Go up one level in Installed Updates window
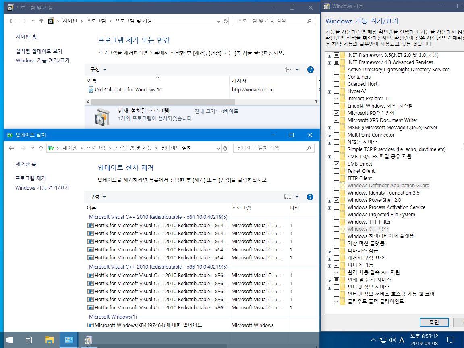464x348 pixels. click(x=41, y=148)
